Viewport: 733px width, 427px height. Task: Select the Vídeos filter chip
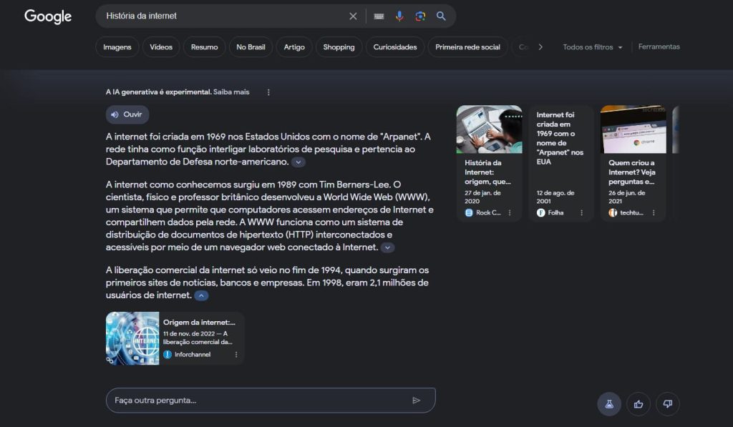tap(161, 47)
